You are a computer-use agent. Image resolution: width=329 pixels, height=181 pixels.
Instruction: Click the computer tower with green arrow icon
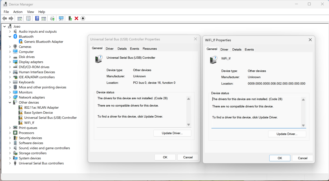point(70,18)
